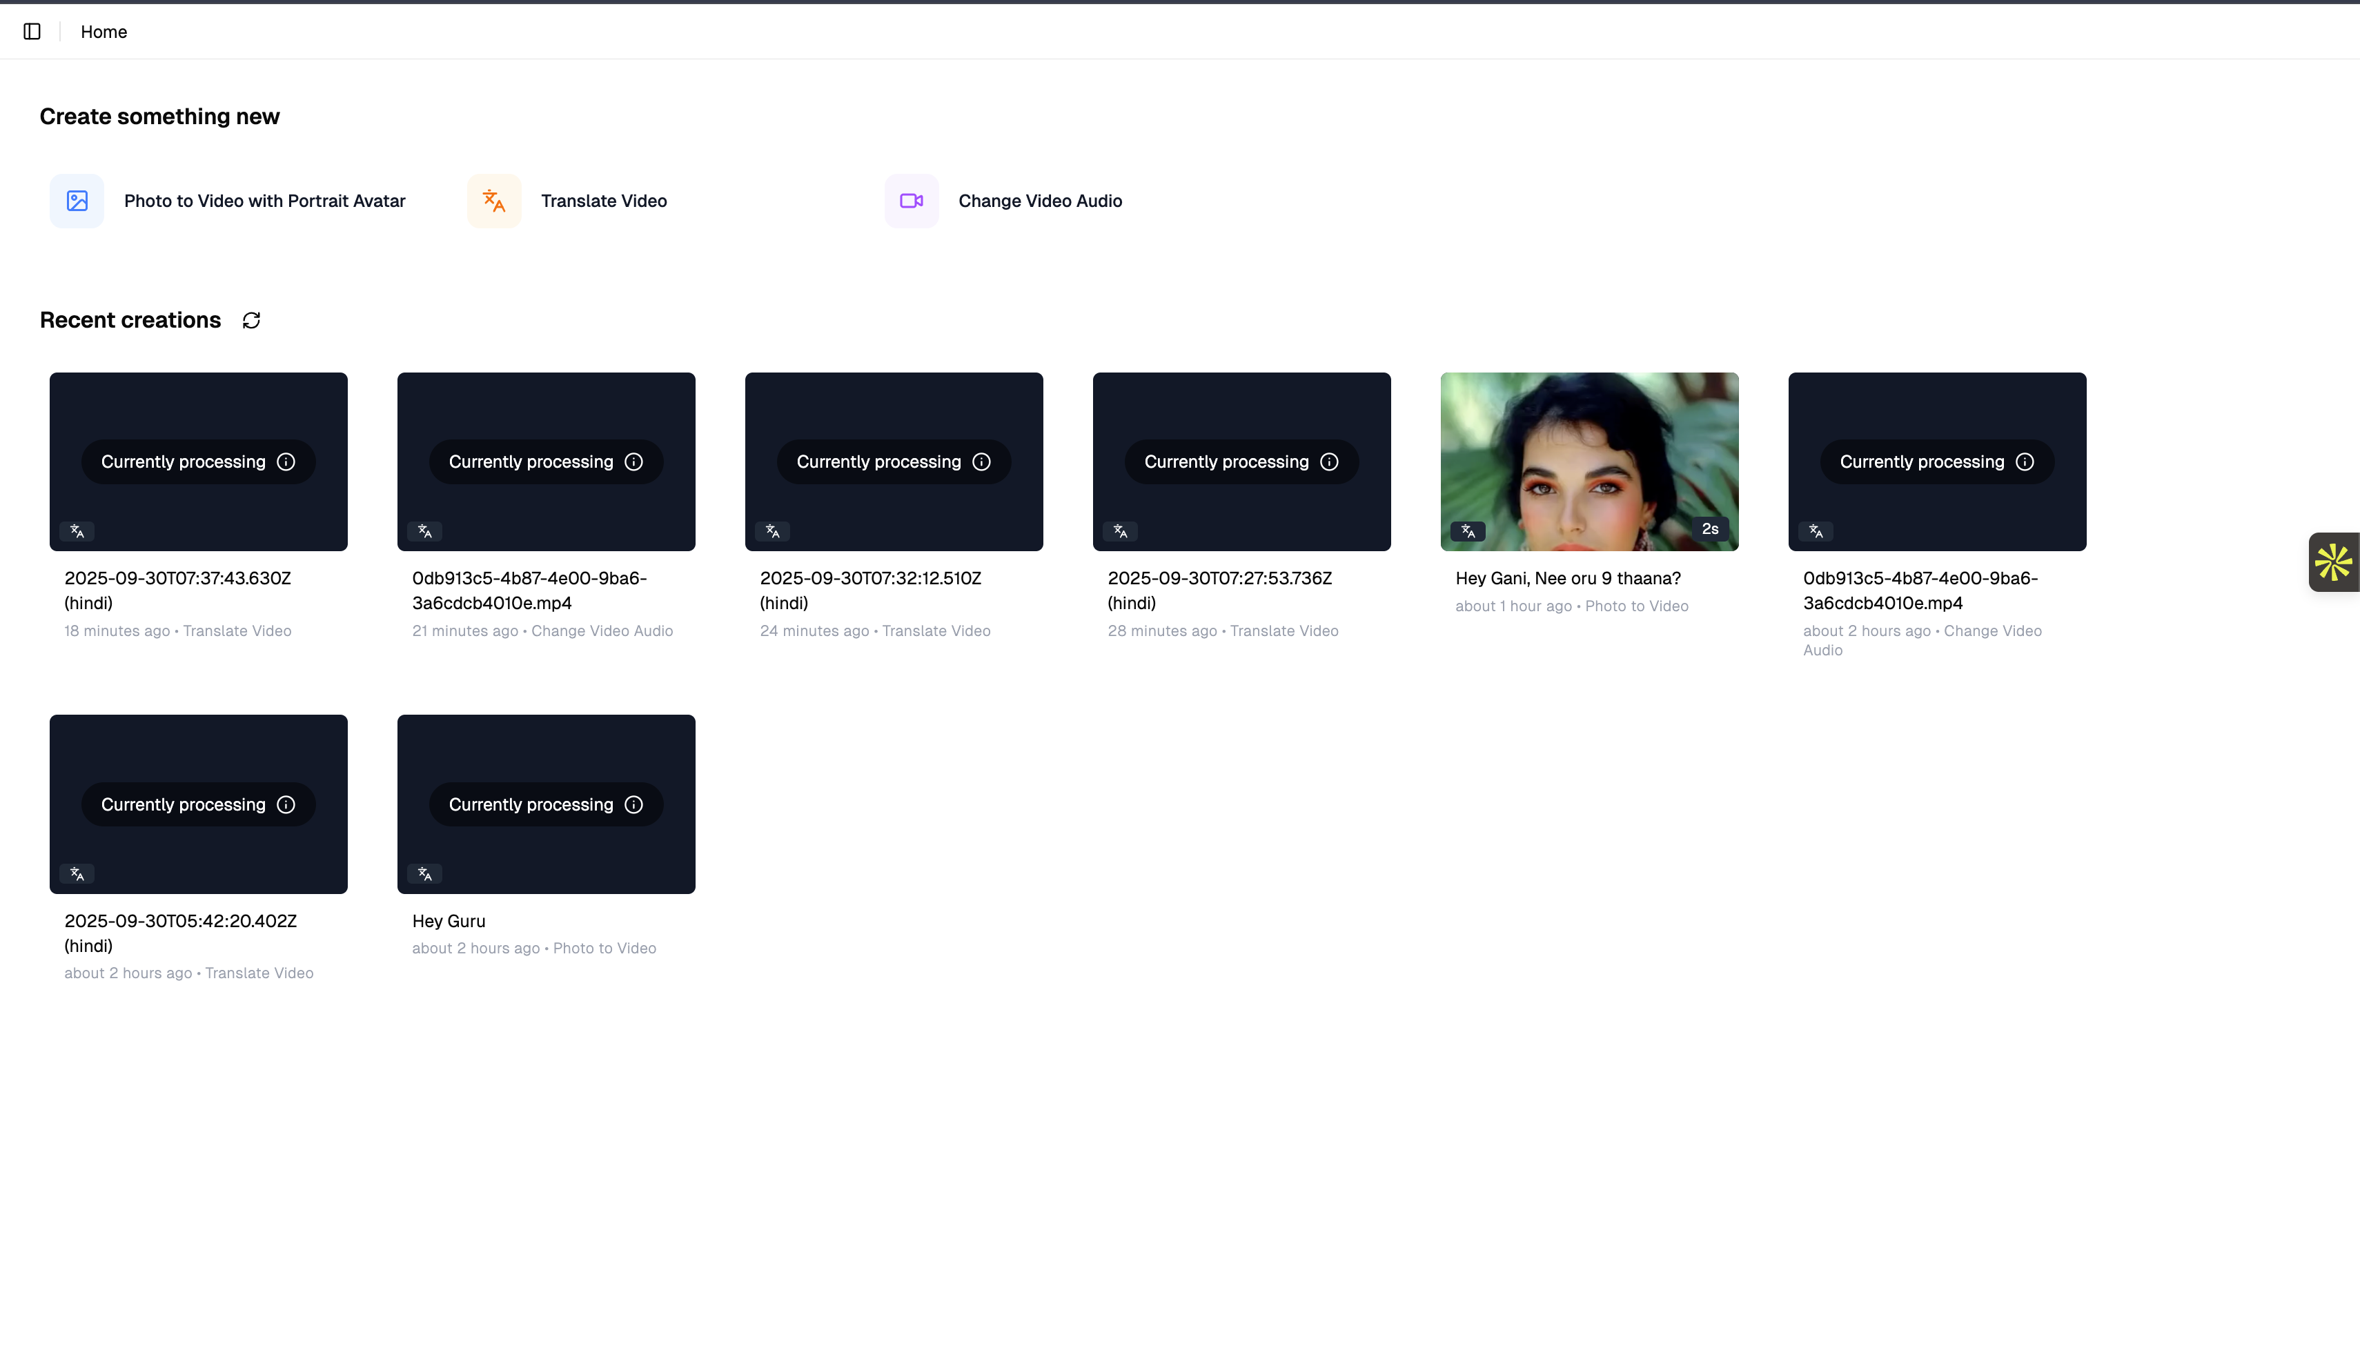2360x1359 pixels.
Task: Select the Change Video Audio camera icon
Action: point(911,201)
